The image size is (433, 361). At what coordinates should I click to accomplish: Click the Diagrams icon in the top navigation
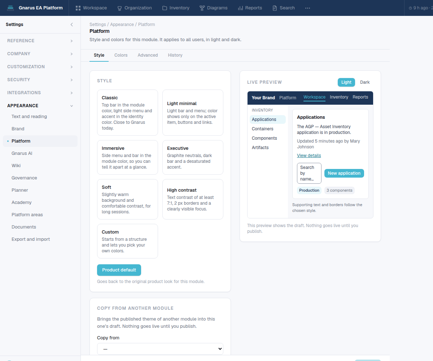click(202, 8)
